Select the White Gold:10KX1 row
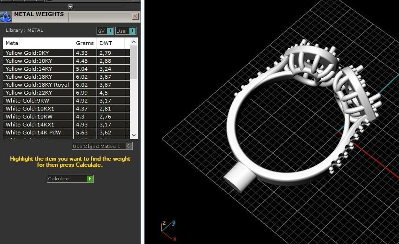Viewport: 399px width, 244px height. click(x=67, y=109)
